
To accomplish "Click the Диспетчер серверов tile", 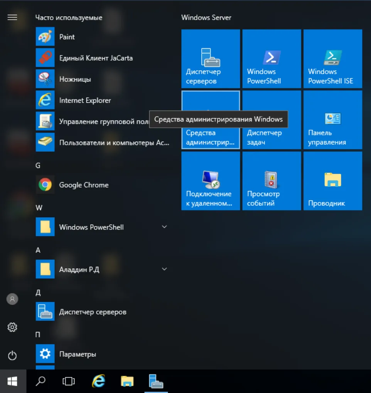I will coord(211,59).
